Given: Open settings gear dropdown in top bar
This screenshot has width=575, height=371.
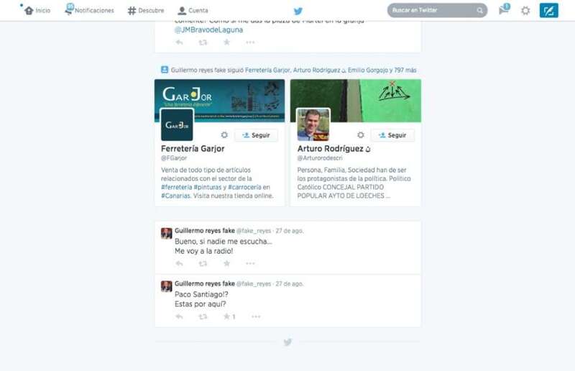Looking at the screenshot, I should point(525,11).
